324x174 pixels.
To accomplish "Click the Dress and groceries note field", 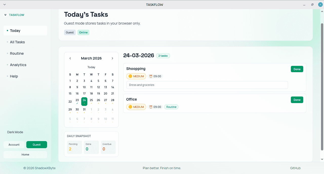I will click(x=207, y=85).
